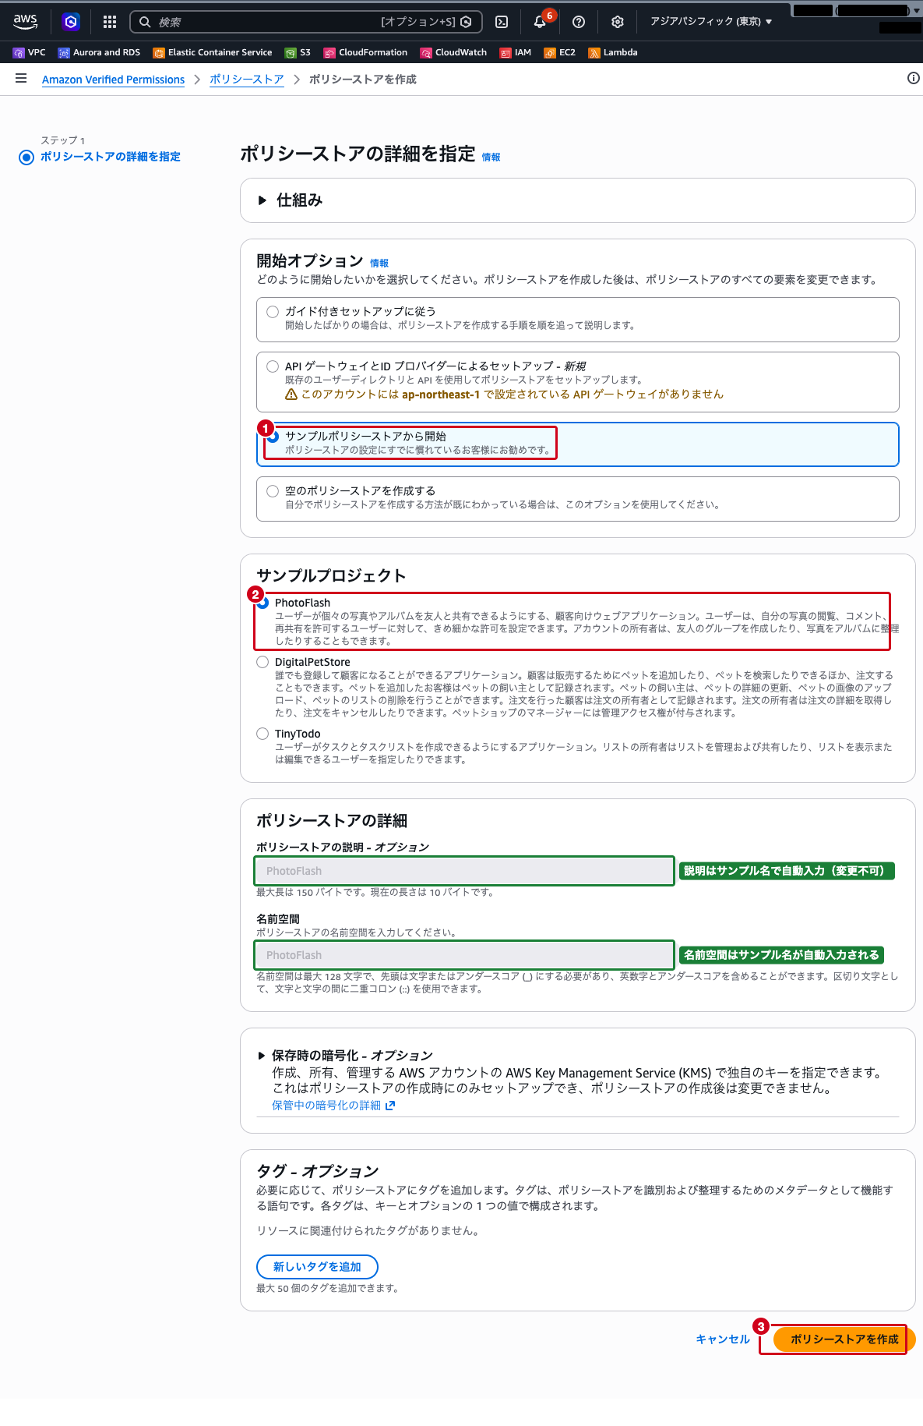Screen dimensions: 923x1426
Task: Choose the DigitalPetStore sample project
Action: (x=262, y=662)
